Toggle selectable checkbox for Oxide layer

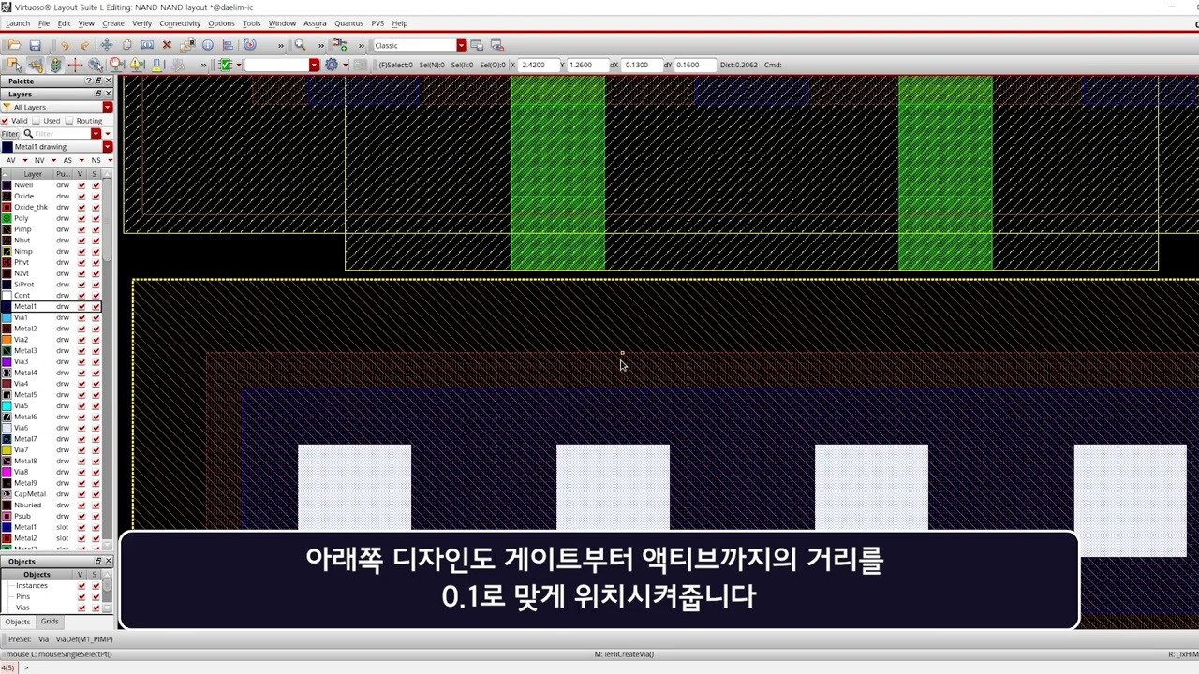pyautogui.click(x=96, y=197)
